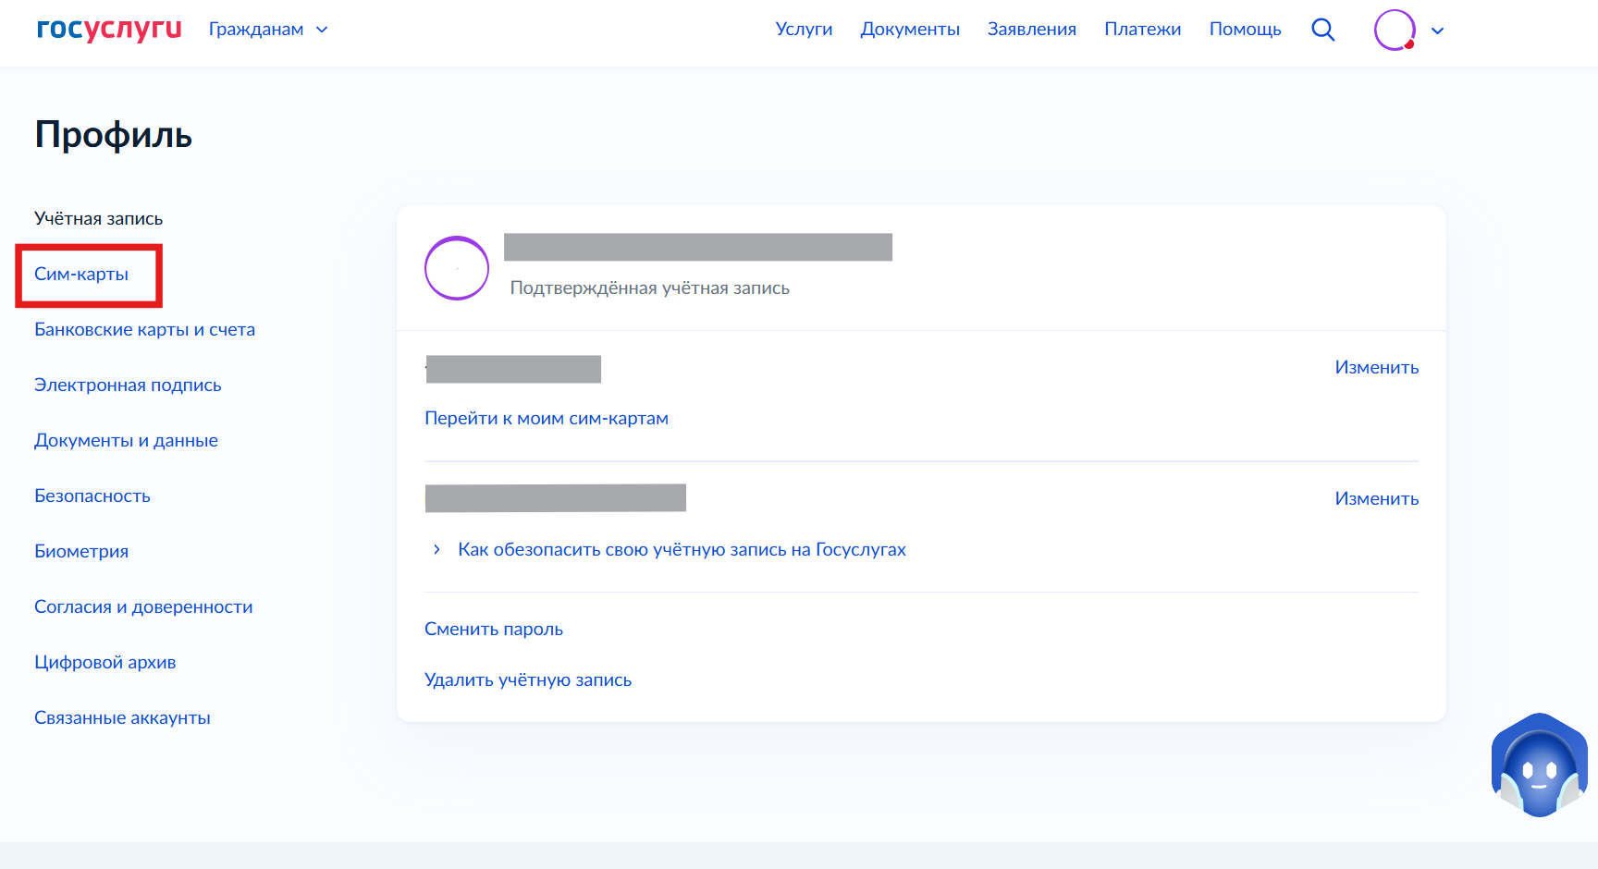Open Помощь in the top menu

[1245, 30]
